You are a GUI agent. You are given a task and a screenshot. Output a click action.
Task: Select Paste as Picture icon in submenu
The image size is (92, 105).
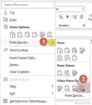tap(75, 88)
